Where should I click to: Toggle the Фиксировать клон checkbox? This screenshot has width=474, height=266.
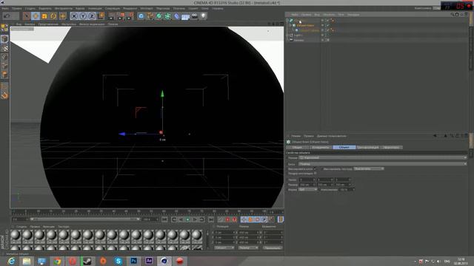315,168
